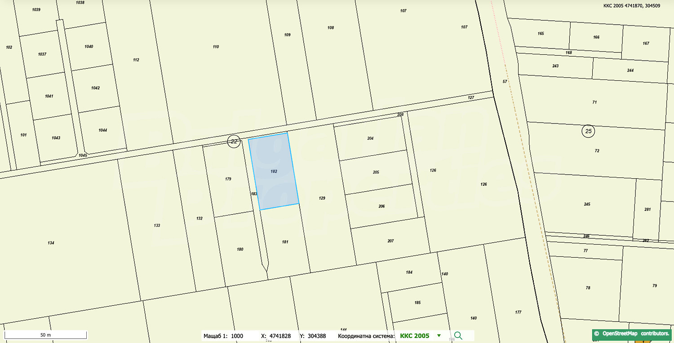Screen dimensions: 674x343
Task: Select parcel 134 on the left side
Action: (x=51, y=243)
